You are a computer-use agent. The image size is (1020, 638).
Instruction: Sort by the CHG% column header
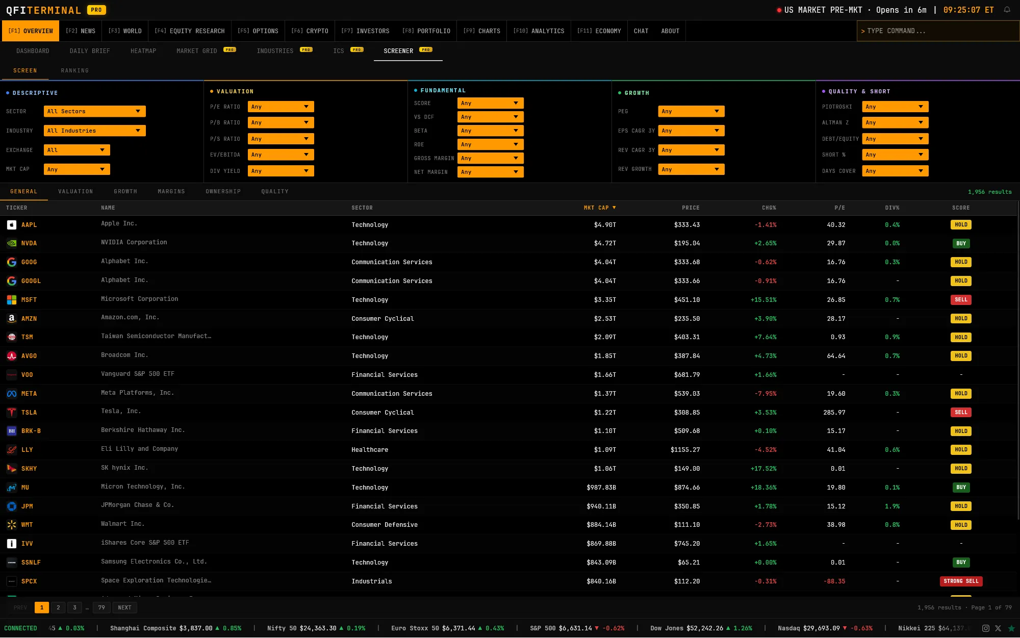point(769,208)
